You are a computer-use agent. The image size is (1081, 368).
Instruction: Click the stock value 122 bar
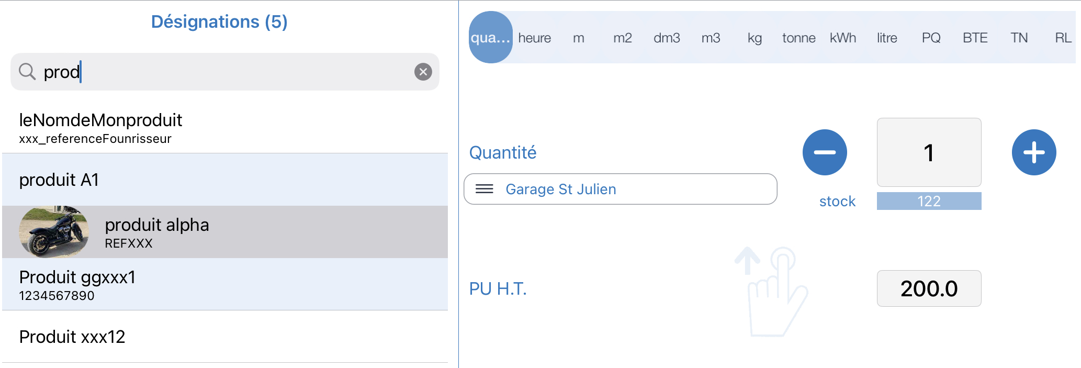[x=929, y=201]
